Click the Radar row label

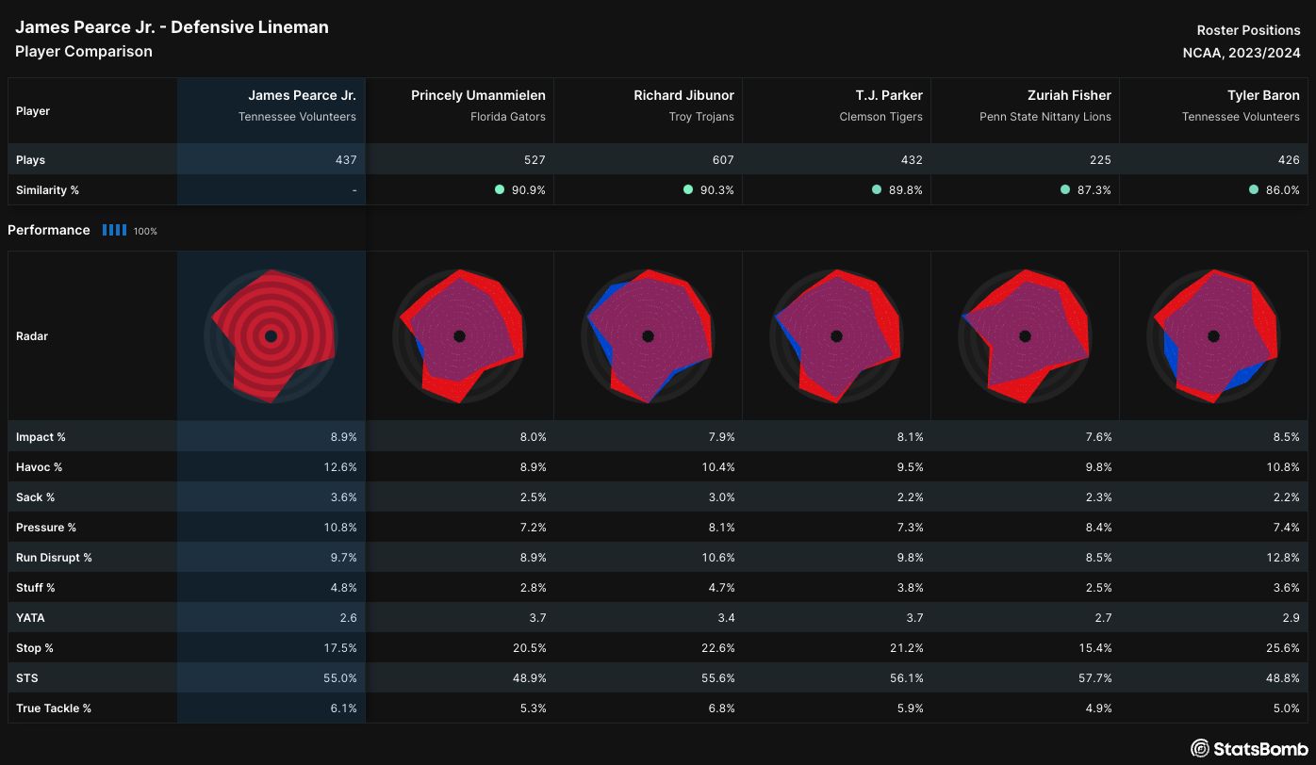(32, 336)
